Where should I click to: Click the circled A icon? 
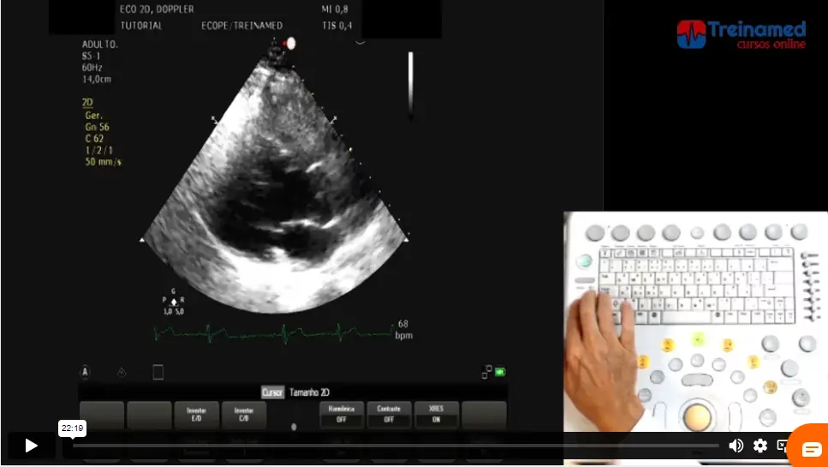point(85,372)
